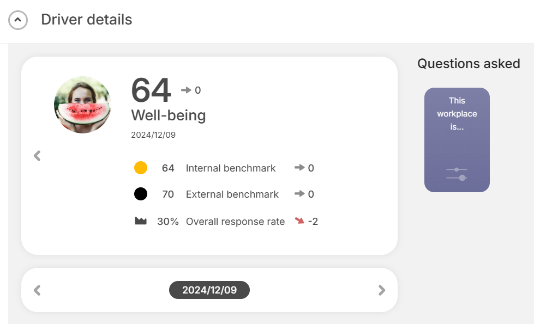Click the External benchmark trend arrow
The image size is (534, 324).
click(x=299, y=194)
